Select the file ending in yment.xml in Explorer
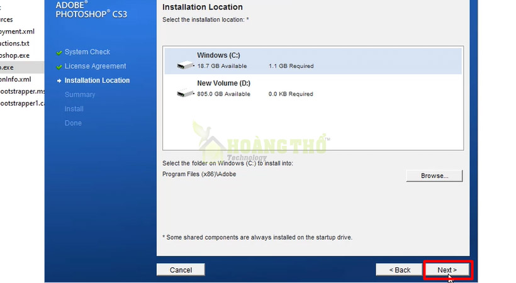516x283 pixels. [x=17, y=31]
